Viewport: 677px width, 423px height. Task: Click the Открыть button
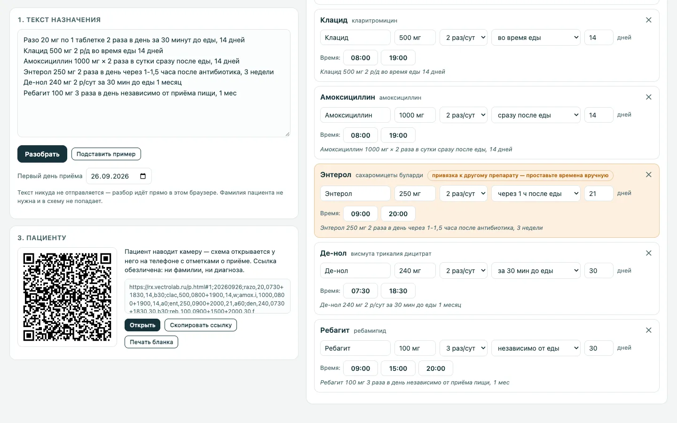[x=142, y=325]
